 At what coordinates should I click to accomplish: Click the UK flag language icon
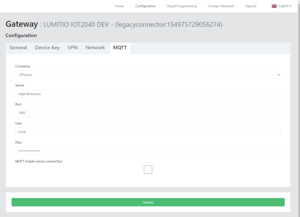point(274,6)
